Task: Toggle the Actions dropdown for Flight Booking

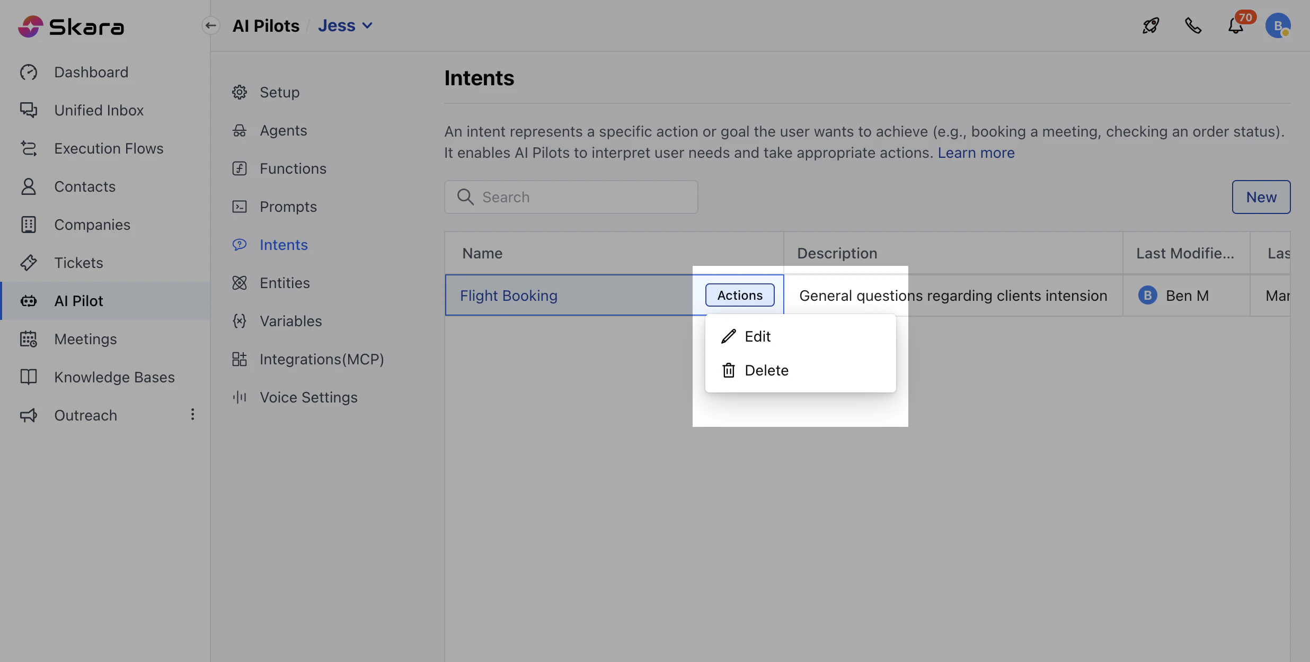Action: pos(740,295)
